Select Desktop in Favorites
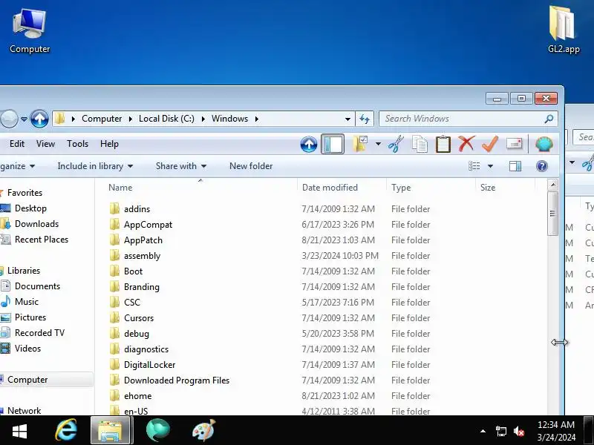 [x=30, y=208]
